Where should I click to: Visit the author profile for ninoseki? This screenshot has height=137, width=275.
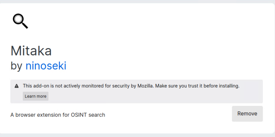46,66
